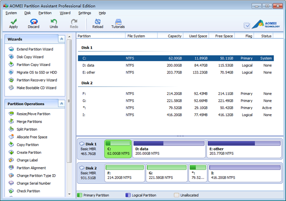Click Merge Partitions link
Screen dimensions: 286x201
click(30, 122)
